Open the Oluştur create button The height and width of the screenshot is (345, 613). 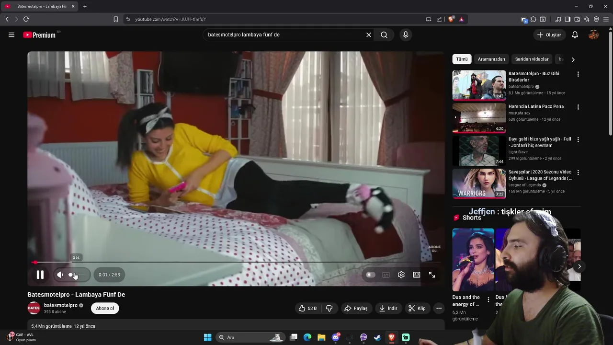[x=549, y=34]
